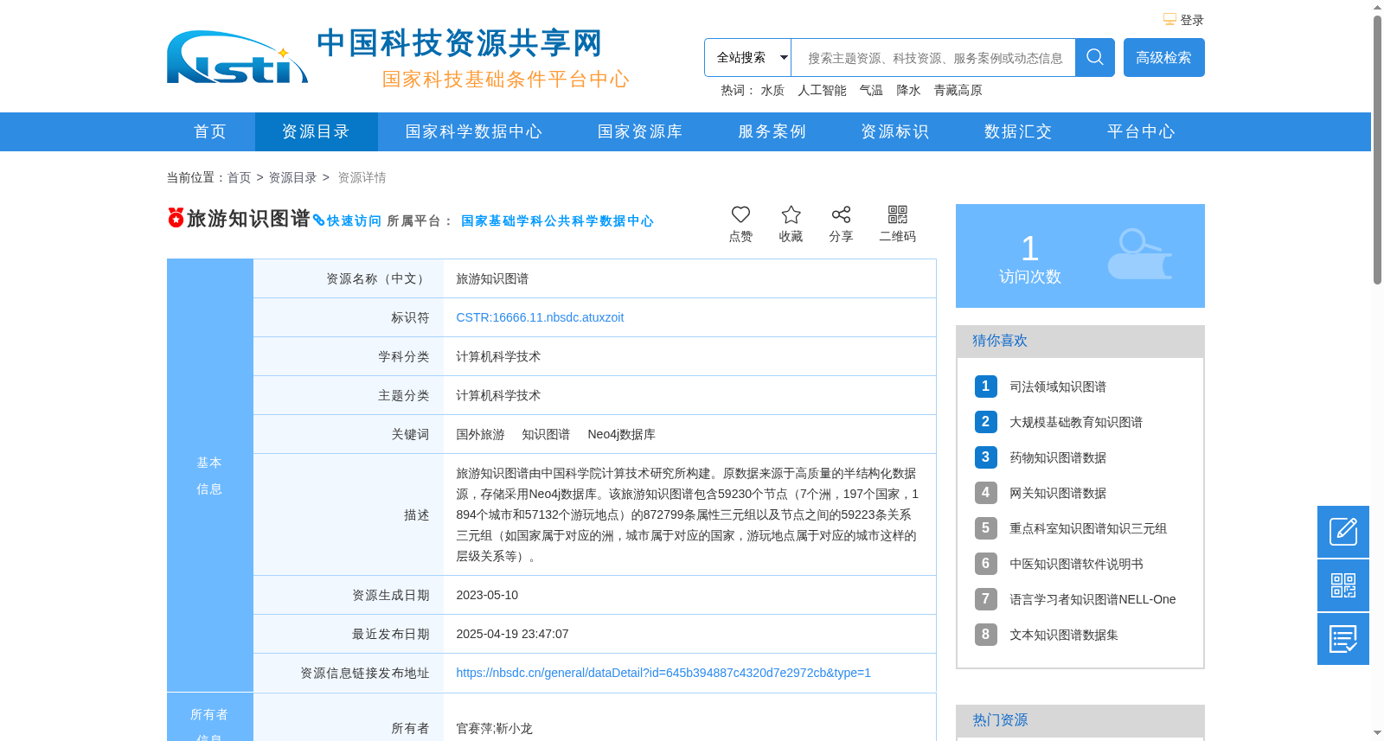Click the CSTR:16666.11.nbsdc.atuxzoit identifier link

tap(540, 317)
